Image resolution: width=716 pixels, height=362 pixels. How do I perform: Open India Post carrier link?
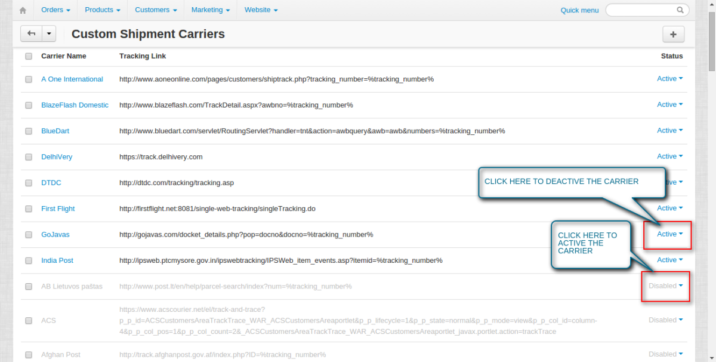pos(57,260)
